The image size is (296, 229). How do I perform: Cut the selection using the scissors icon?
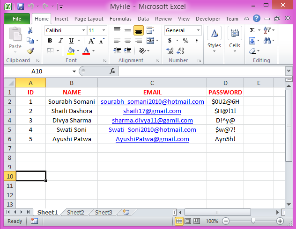[30, 30]
